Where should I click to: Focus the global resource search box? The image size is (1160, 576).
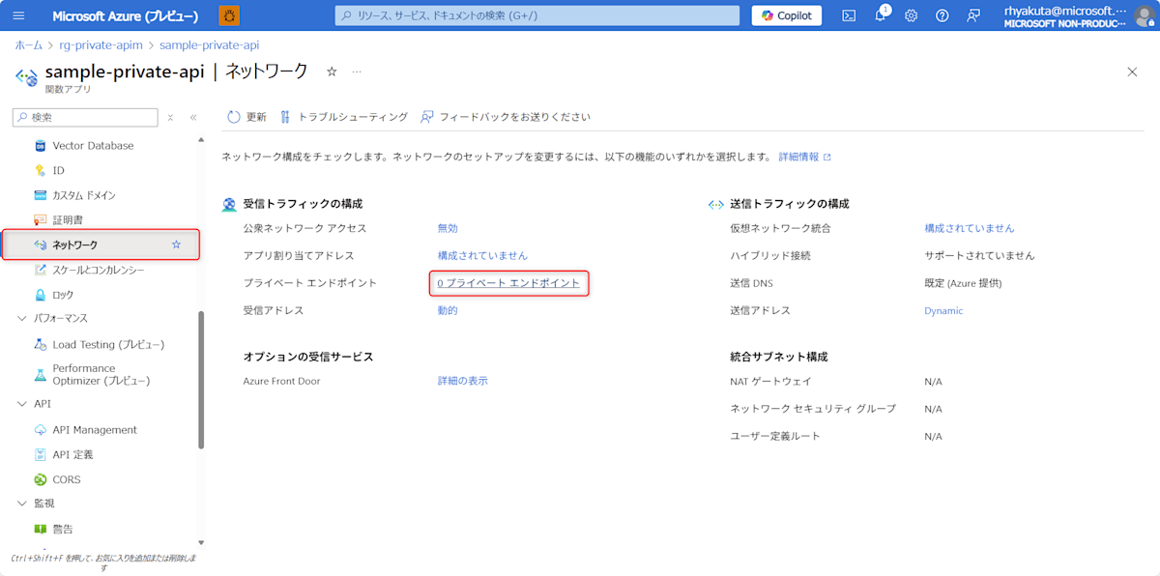click(x=536, y=15)
